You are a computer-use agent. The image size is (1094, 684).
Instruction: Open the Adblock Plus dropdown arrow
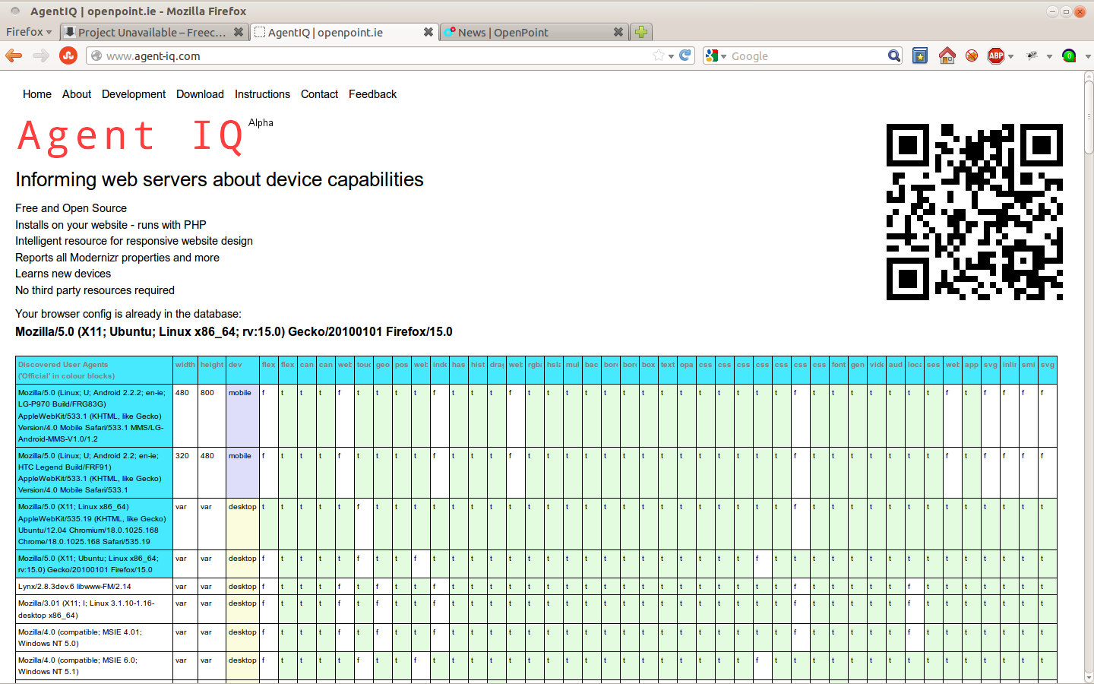tap(1010, 55)
